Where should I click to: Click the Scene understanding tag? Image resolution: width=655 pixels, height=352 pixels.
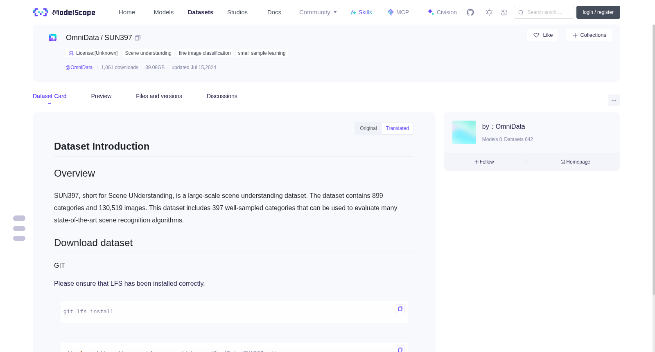[x=148, y=53]
